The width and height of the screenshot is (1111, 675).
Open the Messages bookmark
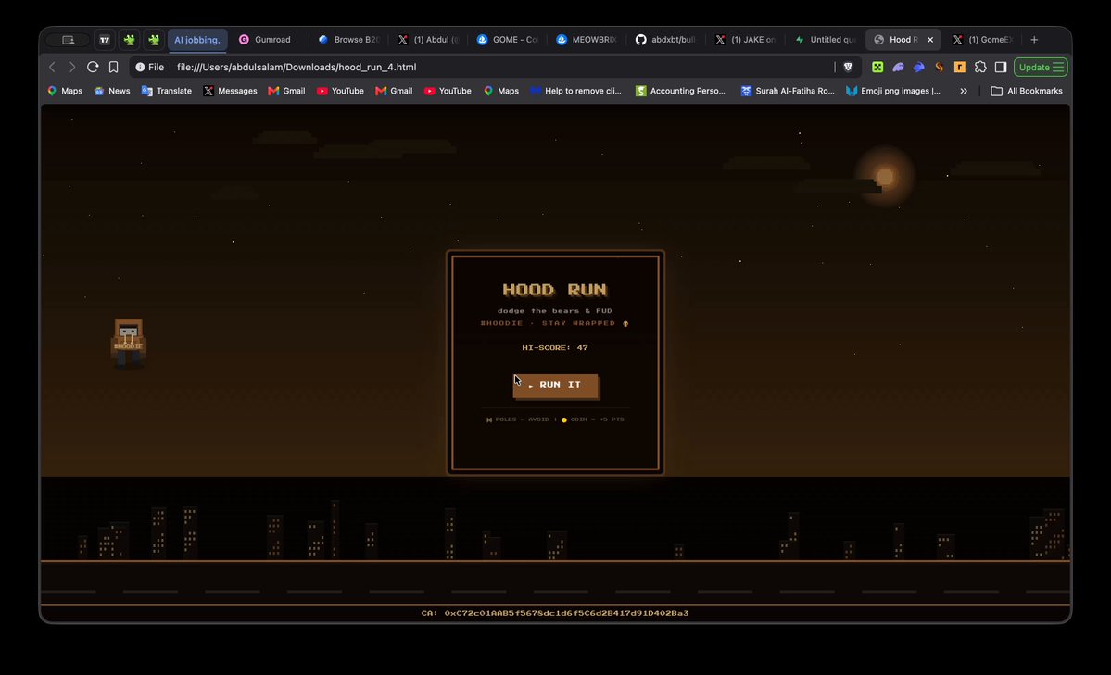click(x=231, y=91)
